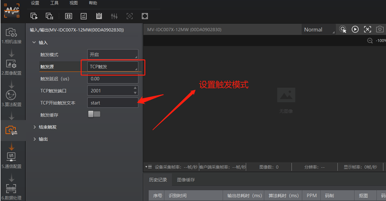The height and width of the screenshot is (201, 386).
Task: Click the 设备采集帧率 status entry
Action: 176,167
